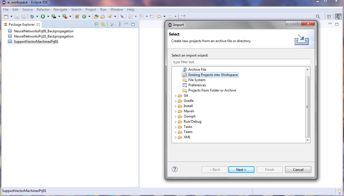
Task: Click the New Java Class icon
Action: 84,16
